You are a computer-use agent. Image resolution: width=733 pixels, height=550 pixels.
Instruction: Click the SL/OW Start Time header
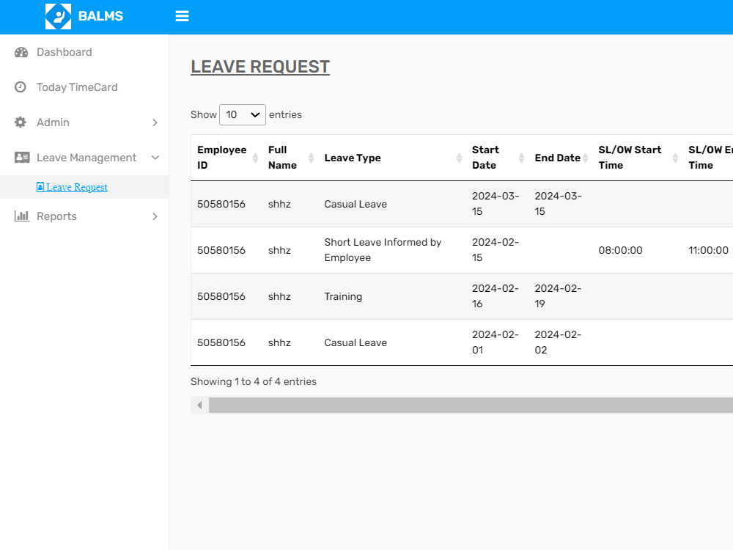point(637,158)
